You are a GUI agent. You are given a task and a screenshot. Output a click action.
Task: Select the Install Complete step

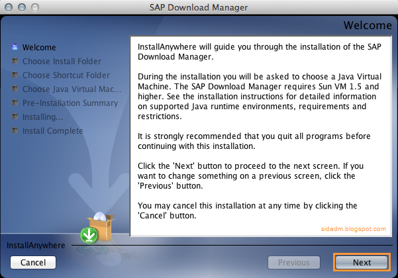[x=52, y=131]
